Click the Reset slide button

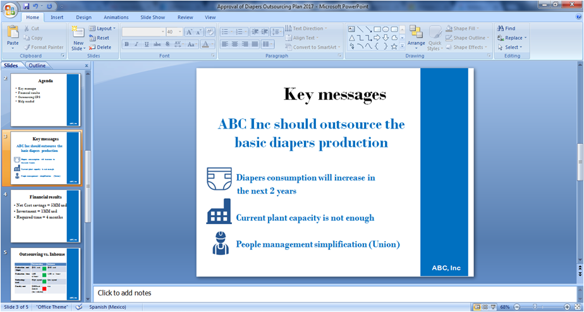tap(99, 37)
